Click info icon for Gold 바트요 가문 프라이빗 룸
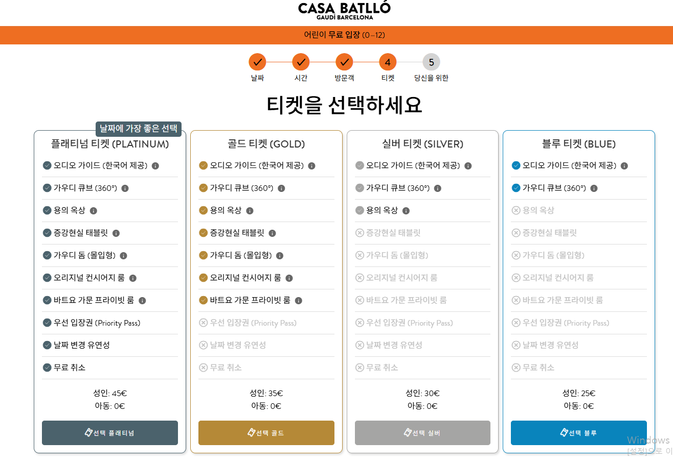The image size is (673, 464). [x=299, y=301]
